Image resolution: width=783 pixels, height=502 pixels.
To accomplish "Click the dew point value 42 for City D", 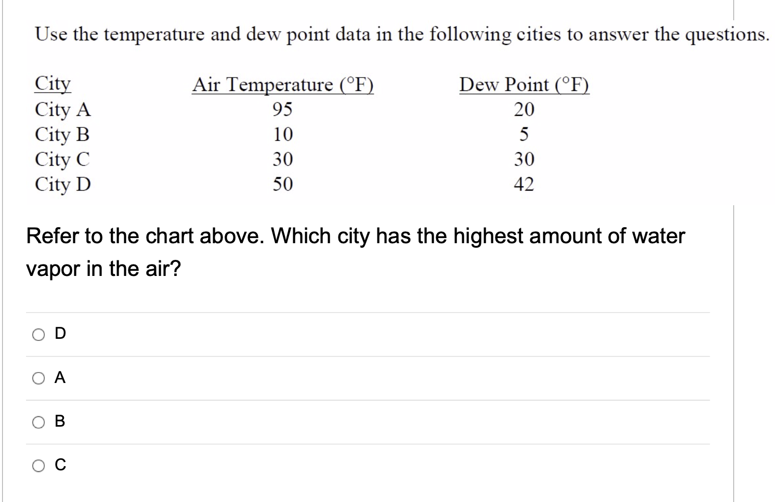I will click(525, 184).
